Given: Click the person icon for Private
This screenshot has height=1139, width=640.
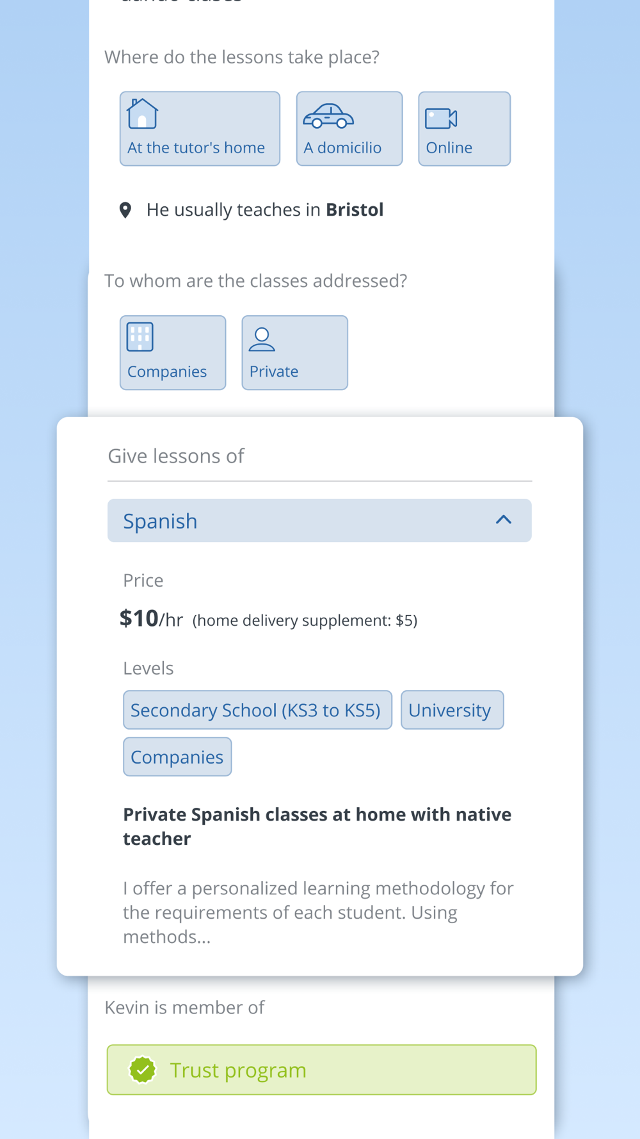Looking at the screenshot, I should pos(262,340).
